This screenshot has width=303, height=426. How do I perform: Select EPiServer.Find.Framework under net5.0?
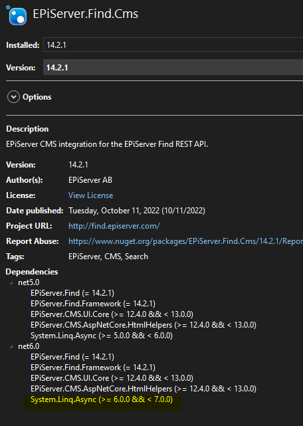click(93, 304)
